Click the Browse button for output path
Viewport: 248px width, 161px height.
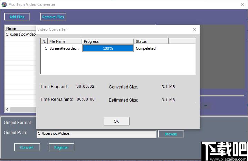pyautogui.click(x=171, y=134)
